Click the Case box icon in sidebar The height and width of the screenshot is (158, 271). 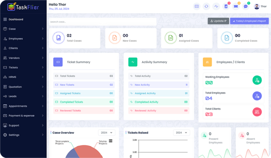pyautogui.click(x=5, y=29)
